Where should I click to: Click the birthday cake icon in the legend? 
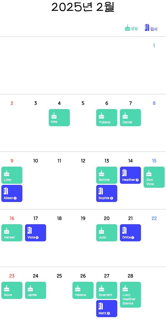128,27
